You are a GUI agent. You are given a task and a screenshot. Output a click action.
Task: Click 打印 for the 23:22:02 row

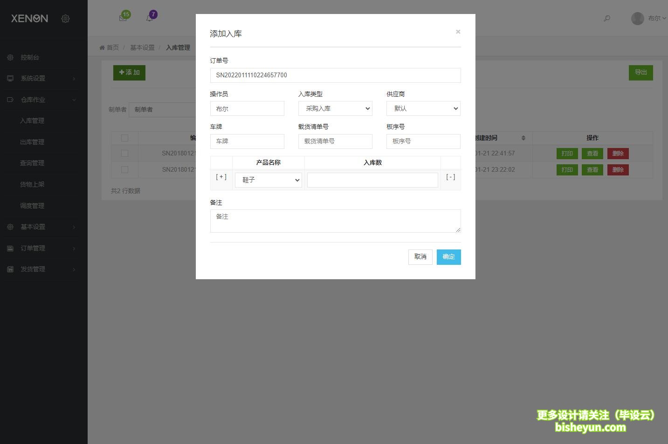click(567, 170)
